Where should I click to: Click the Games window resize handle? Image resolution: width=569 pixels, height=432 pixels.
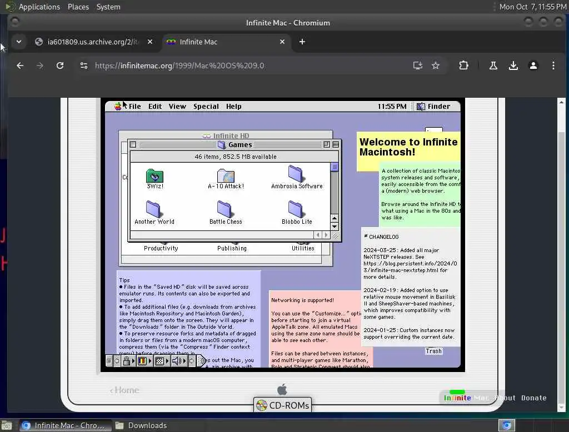tap(335, 235)
